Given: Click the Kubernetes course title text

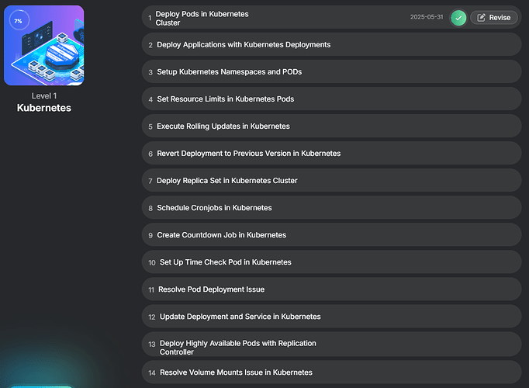Looking at the screenshot, I should click(44, 108).
